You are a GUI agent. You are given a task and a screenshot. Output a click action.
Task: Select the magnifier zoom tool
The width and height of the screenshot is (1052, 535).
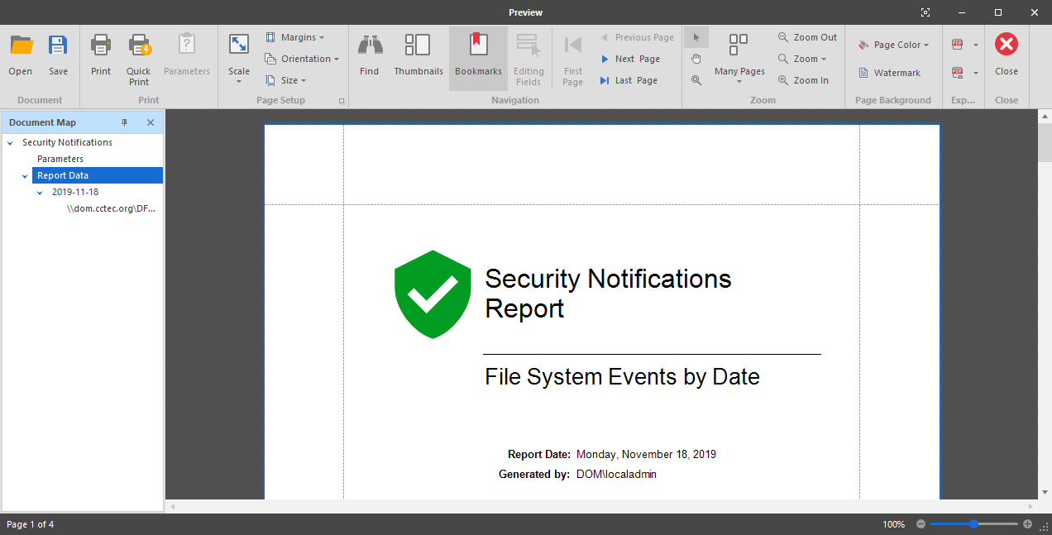click(x=696, y=80)
